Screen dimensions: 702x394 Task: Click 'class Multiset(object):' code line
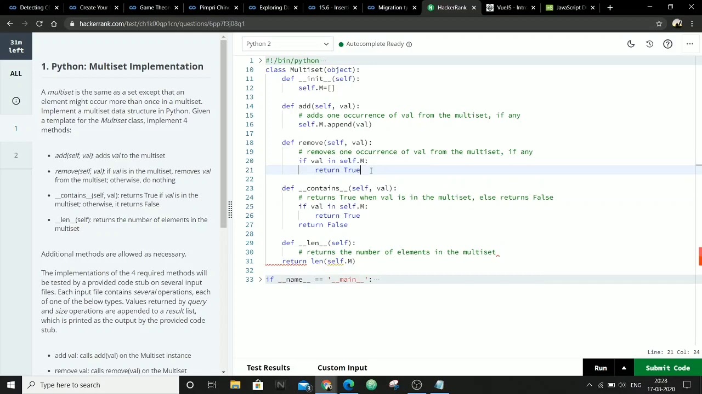(313, 70)
